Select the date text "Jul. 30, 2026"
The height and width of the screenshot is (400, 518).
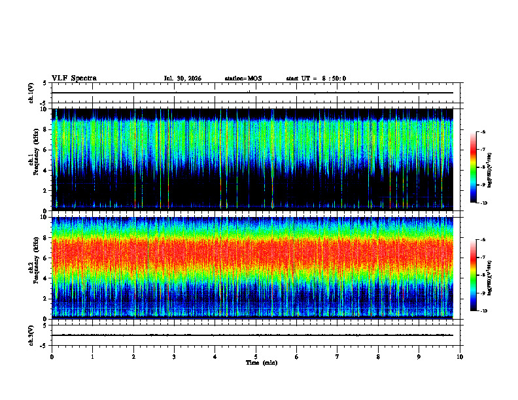pos(182,78)
